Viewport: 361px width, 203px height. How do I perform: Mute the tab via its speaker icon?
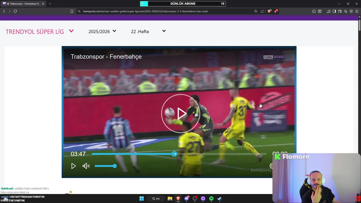click(x=8, y=4)
